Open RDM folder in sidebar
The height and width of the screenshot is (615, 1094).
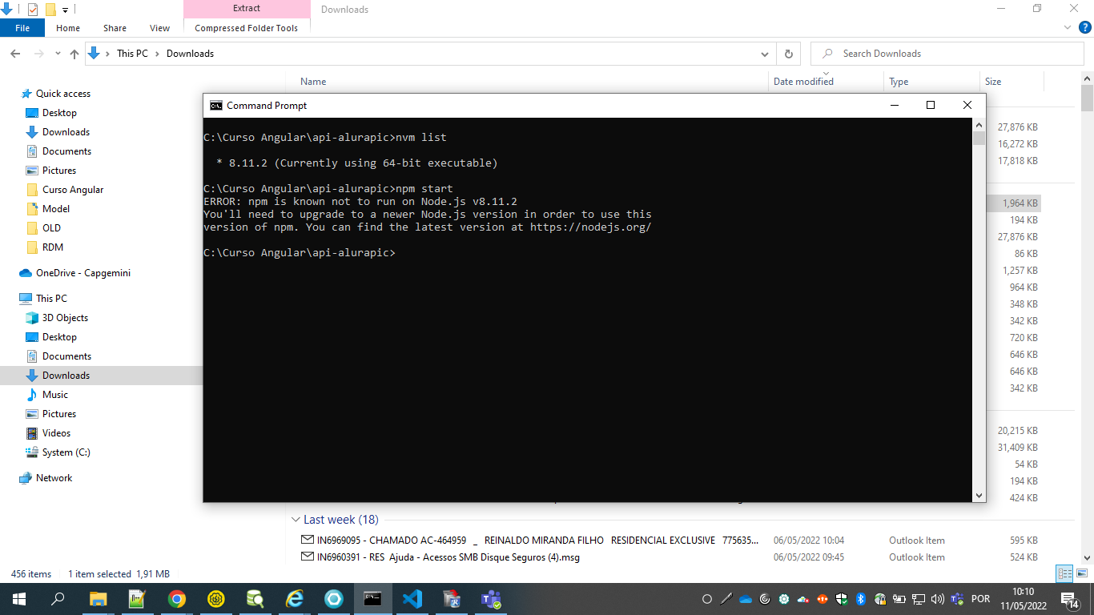tap(53, 247)
